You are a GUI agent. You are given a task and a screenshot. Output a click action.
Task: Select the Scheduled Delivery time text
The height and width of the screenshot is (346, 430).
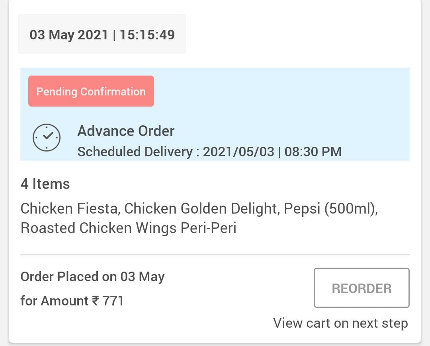point(209,152)
